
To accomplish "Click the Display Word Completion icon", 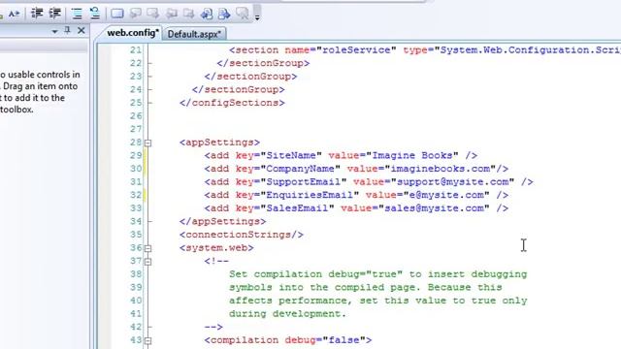I will 15,14.
